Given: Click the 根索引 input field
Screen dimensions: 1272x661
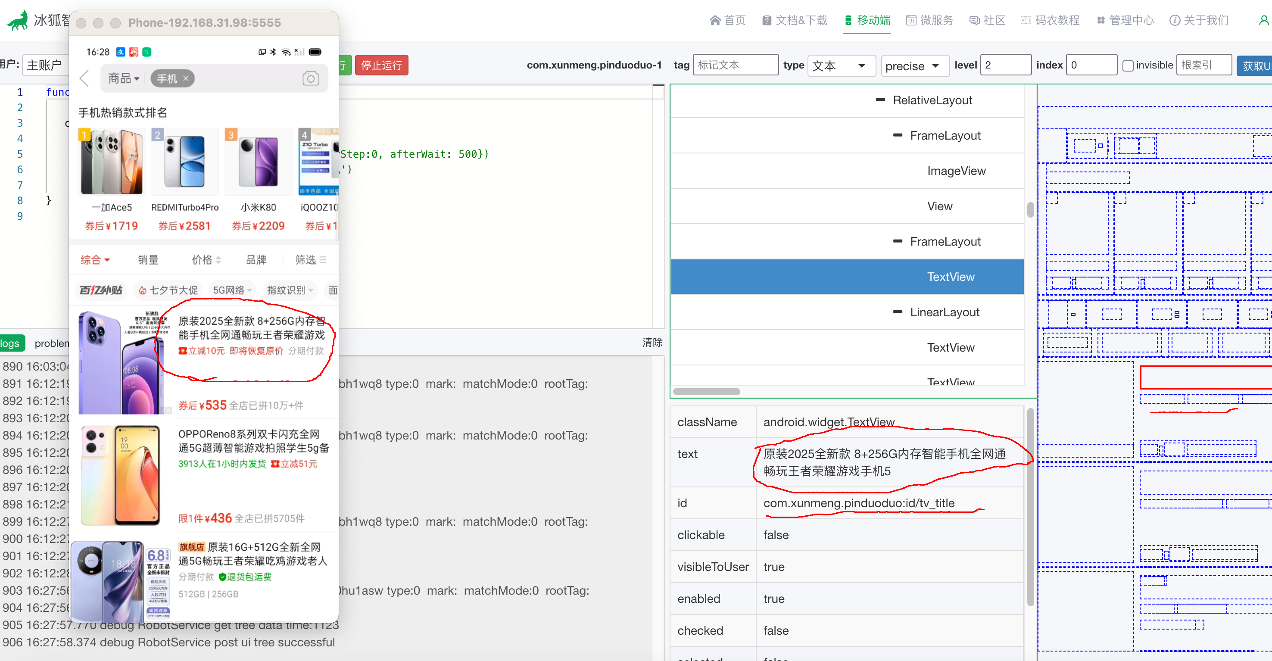Looking at the screenshot, I should coord(1204,65).
